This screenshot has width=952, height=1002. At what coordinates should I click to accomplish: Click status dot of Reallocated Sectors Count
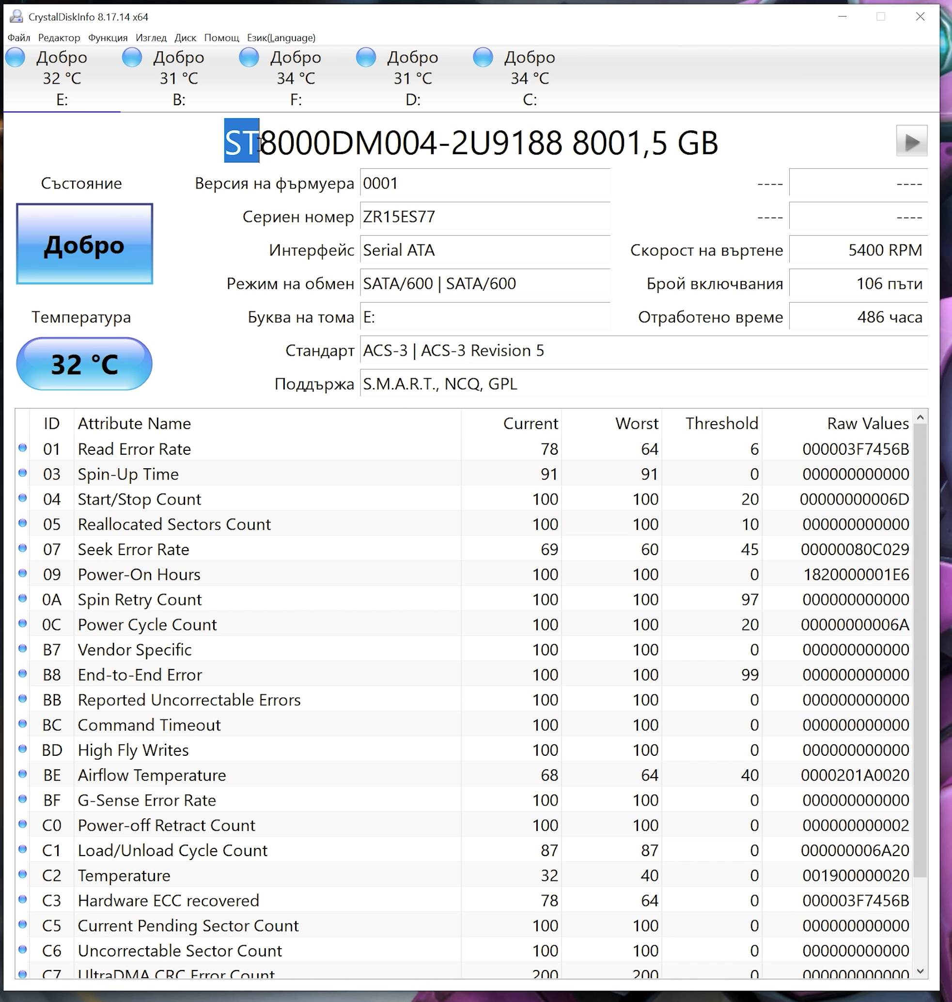[22, 523]
